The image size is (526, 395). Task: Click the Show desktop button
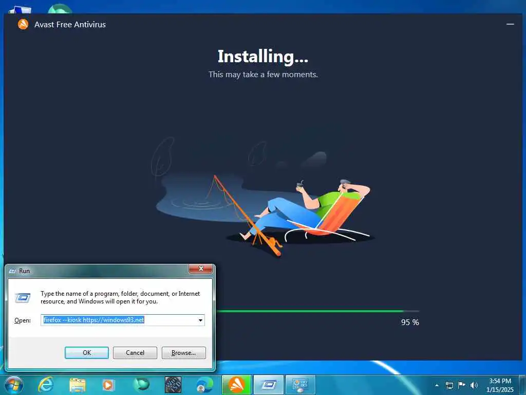[522, 385]
